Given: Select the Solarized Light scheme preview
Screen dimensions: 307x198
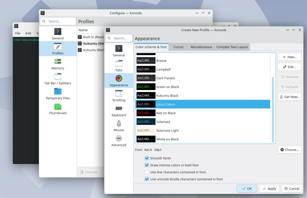Looking at the screenshot, I should pyautogui.click(x=146, y=130).
